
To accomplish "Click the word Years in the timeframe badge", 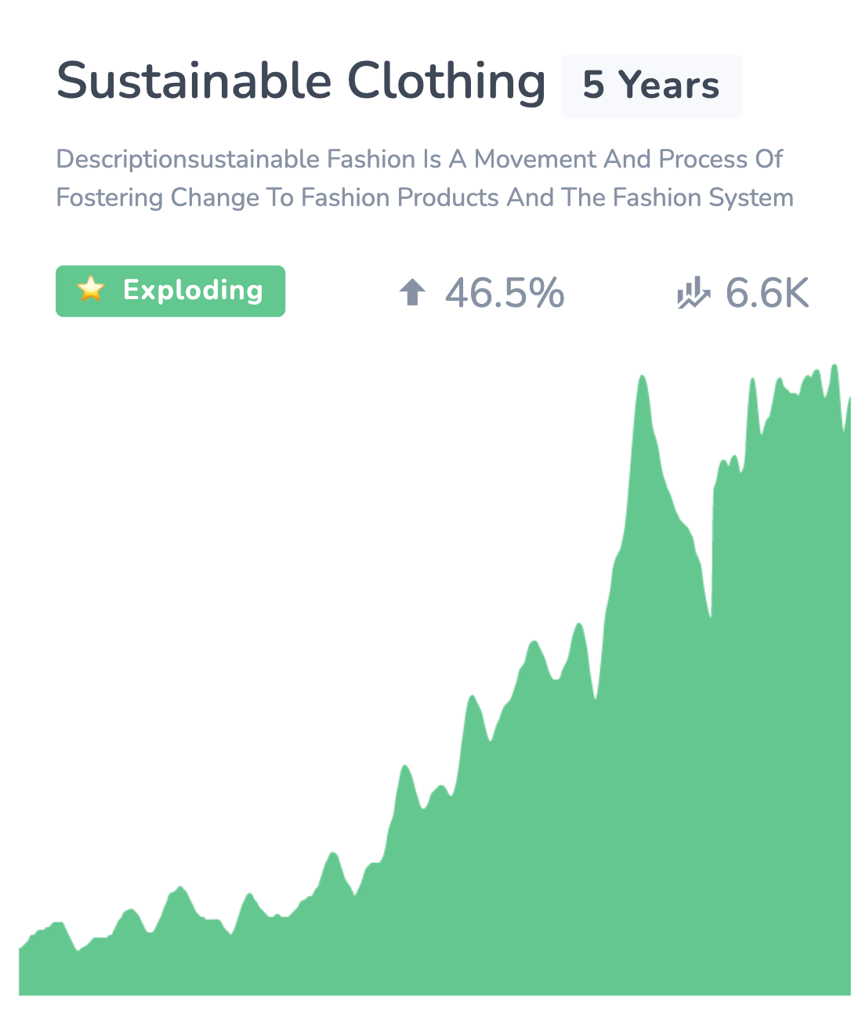I will point(668,85).
